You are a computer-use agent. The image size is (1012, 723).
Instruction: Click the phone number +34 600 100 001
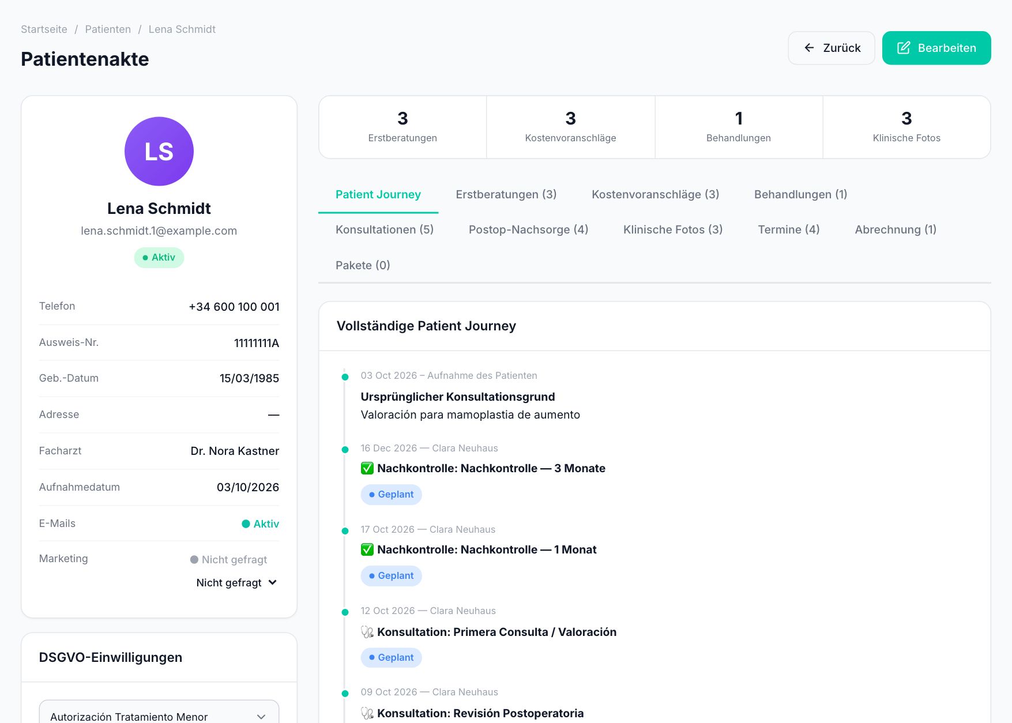[x=234, y=307]
